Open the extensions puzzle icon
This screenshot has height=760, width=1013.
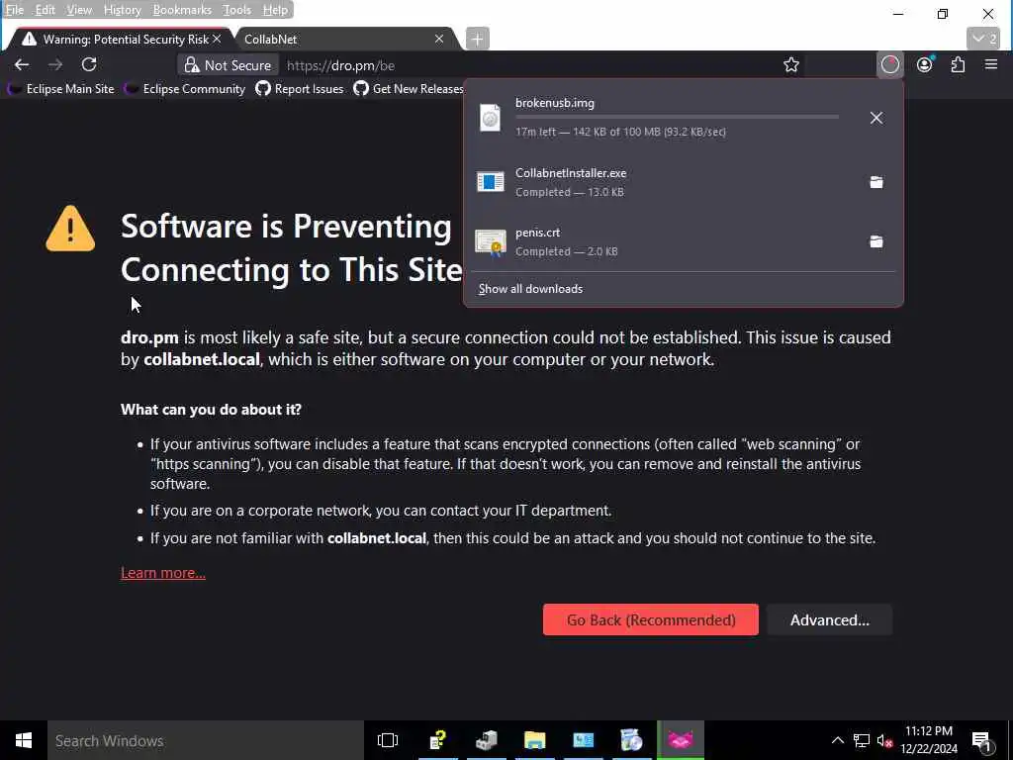point(958,64)
